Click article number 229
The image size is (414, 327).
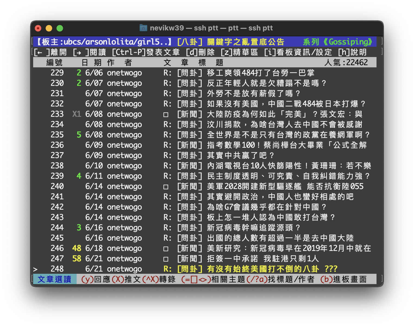57,73
